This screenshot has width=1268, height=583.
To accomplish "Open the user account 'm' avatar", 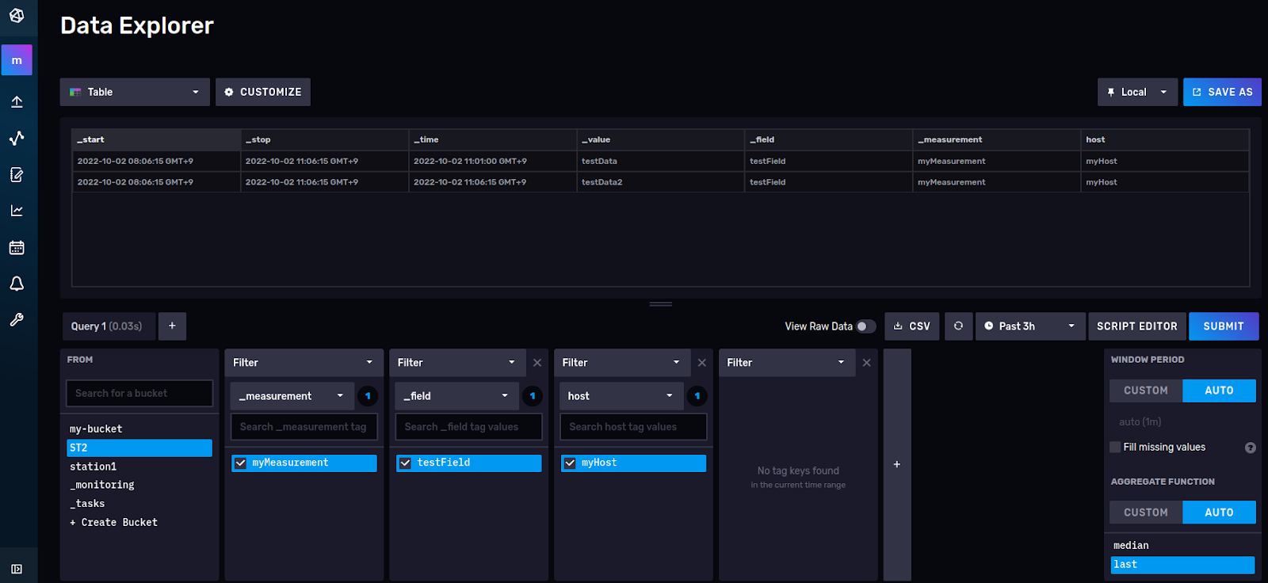I will click(x=17, y=60).
